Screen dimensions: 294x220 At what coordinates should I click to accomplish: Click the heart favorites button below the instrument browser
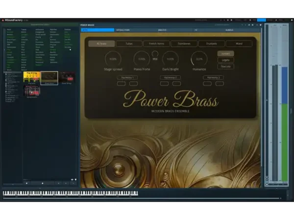tap(26, 183)
